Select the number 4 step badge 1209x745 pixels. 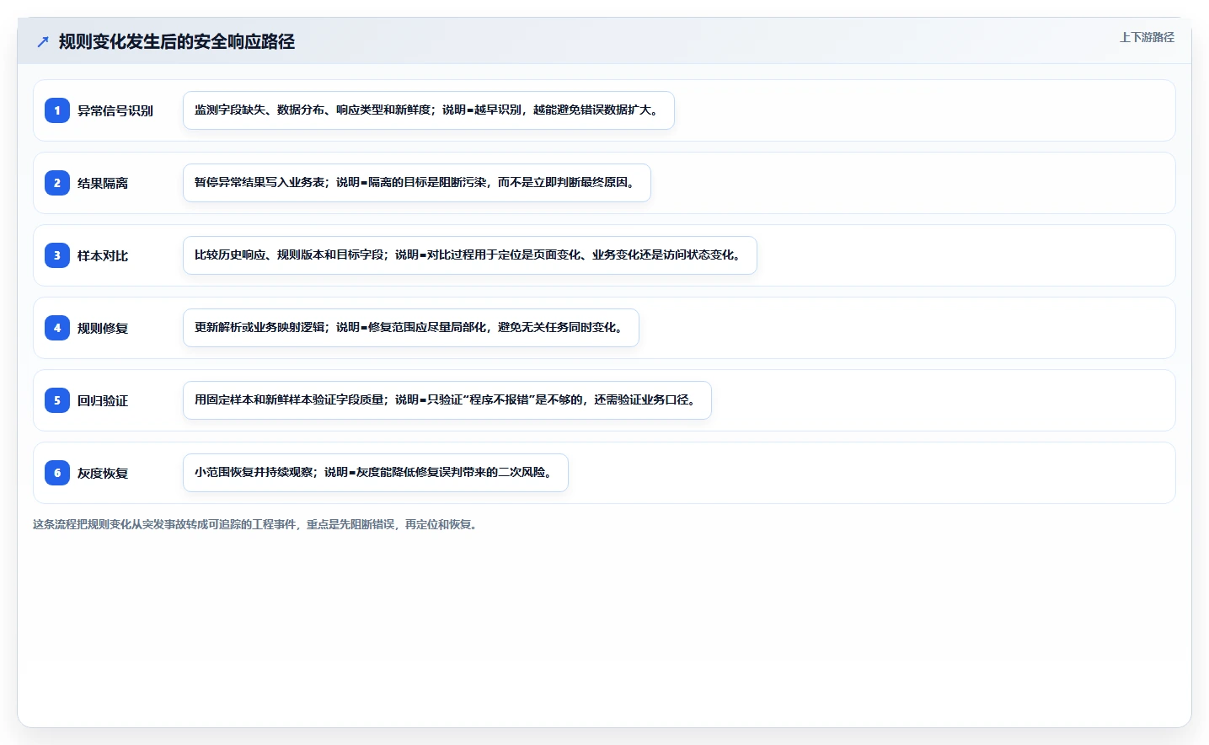[57, 328]
